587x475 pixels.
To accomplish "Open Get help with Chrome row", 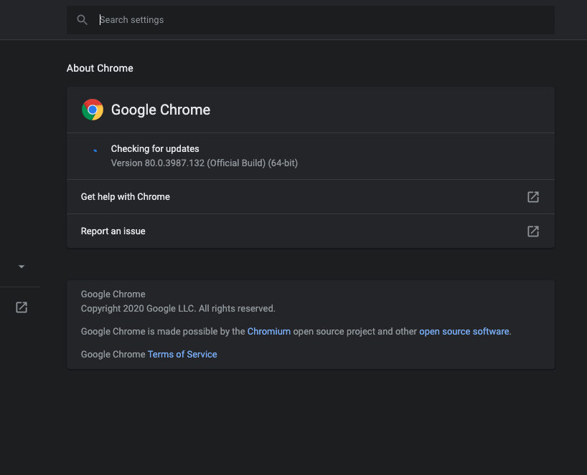I will pyautogui.click(x=310, y=196).
